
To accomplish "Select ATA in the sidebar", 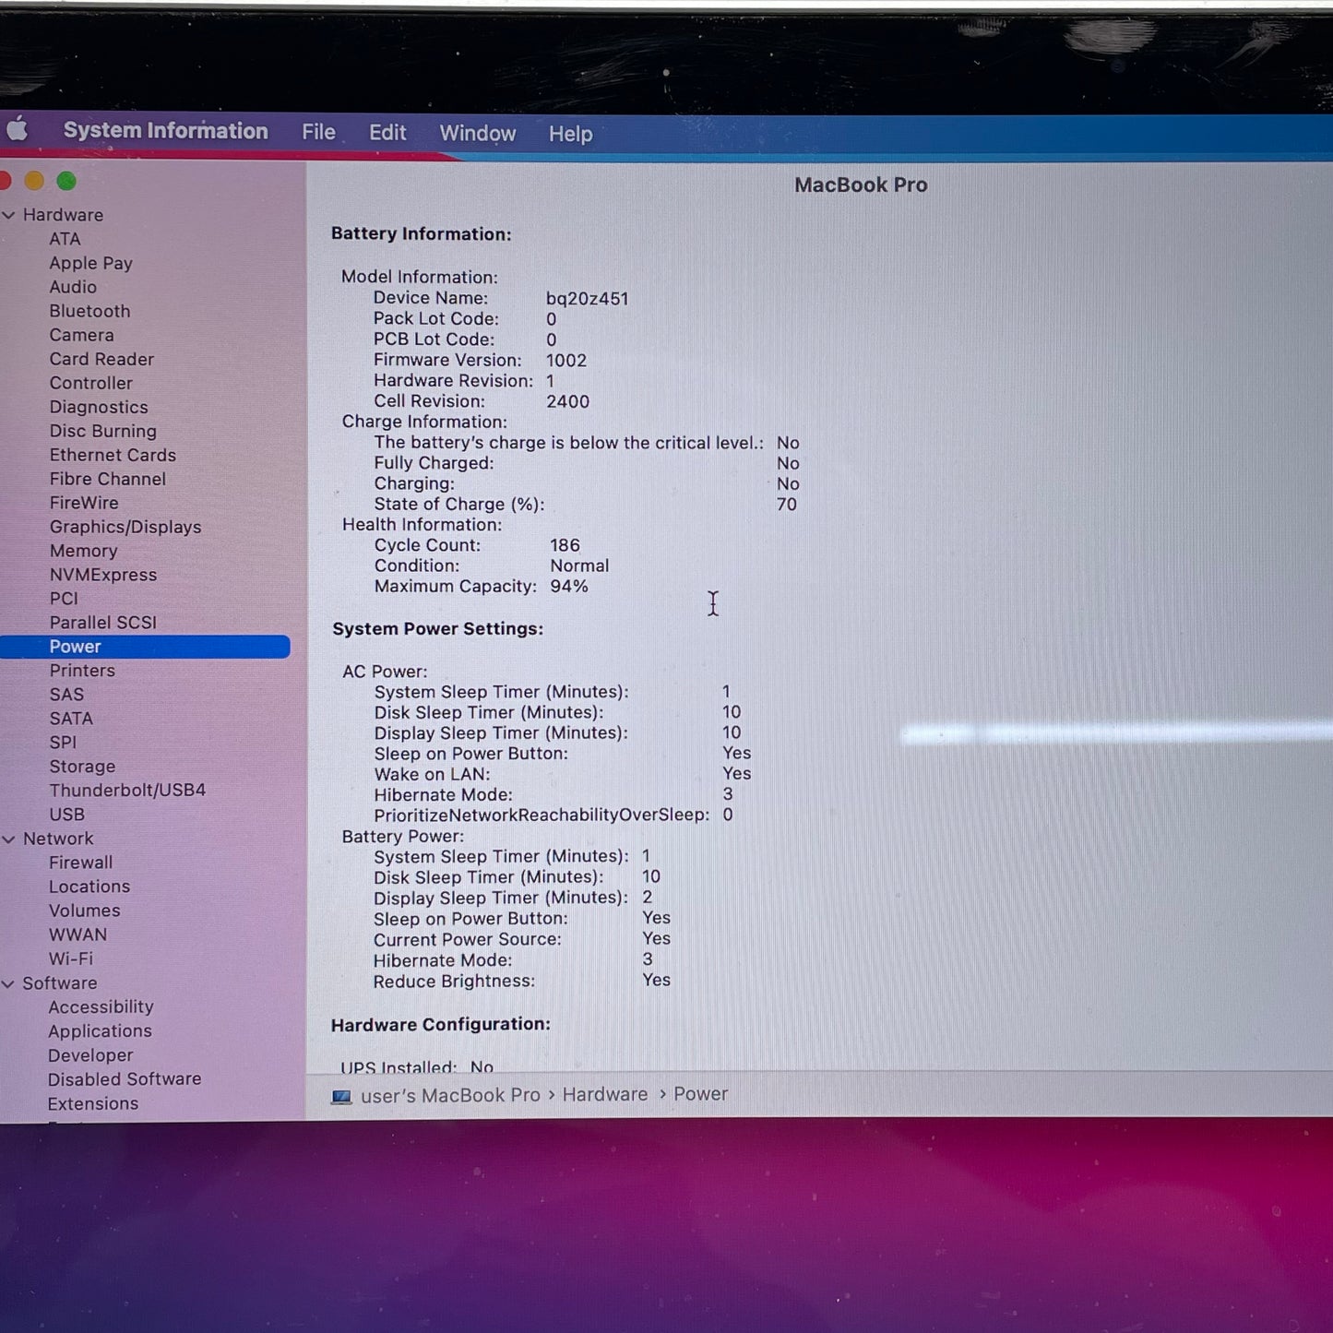I will tap(65, 239).
